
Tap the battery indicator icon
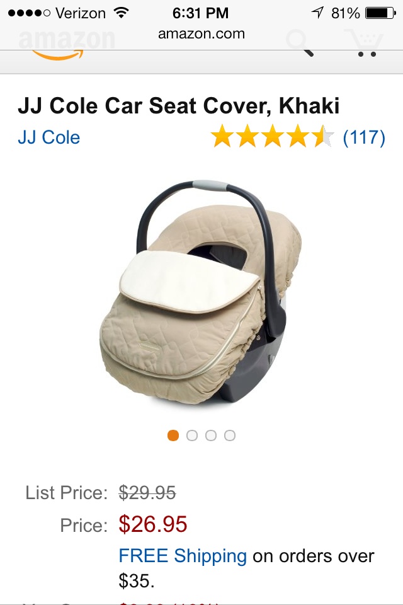tap(380, 13)
